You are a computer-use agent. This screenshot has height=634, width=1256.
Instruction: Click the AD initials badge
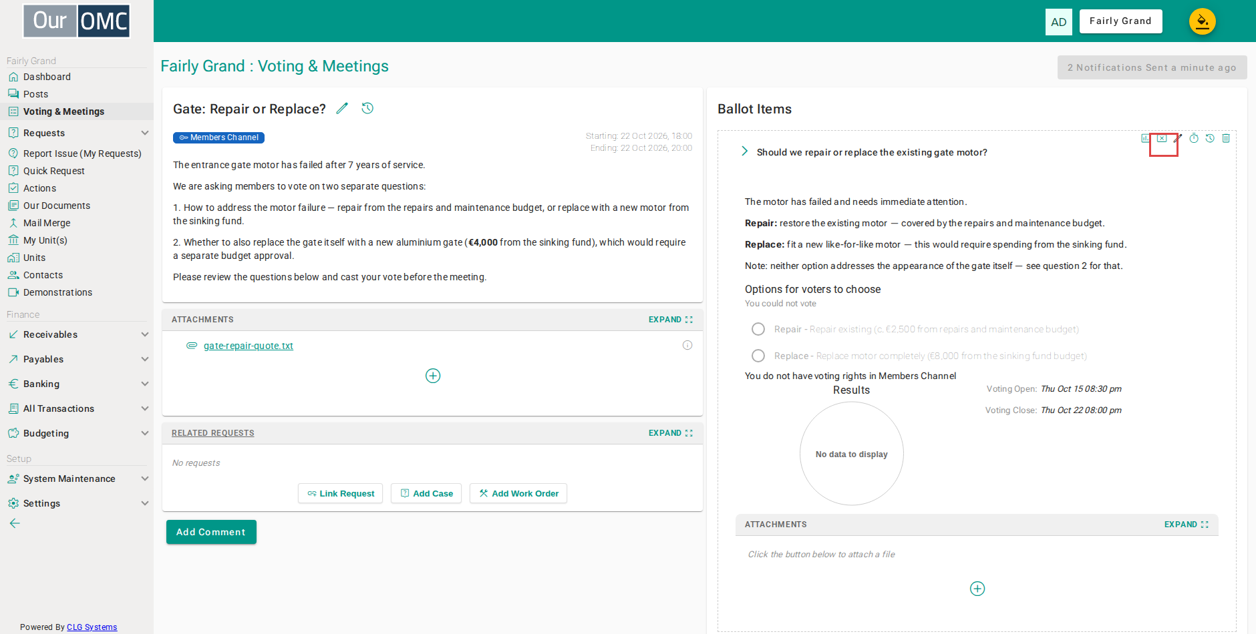pyautogui.click(x=1059, y=22)
